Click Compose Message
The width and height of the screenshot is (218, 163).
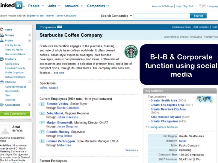click(x=16, y=87)
